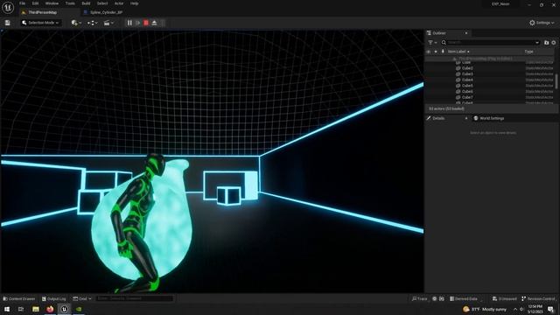Open the weather widget in taskbar
The image size is (560, 315).
pyautogui.click(x=485, y=309)
